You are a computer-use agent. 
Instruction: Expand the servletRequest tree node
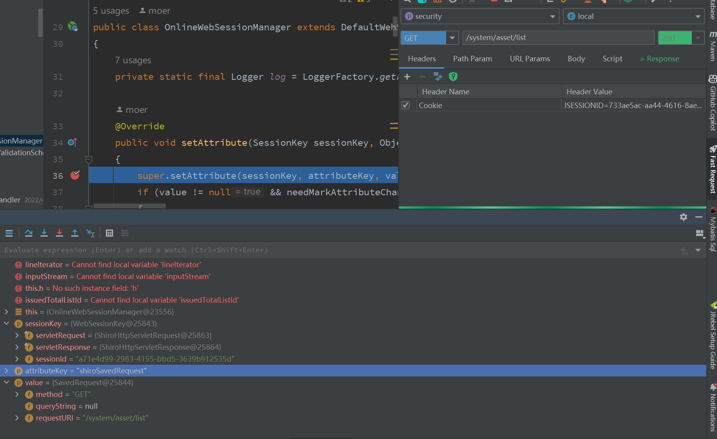tap(17, 335)
